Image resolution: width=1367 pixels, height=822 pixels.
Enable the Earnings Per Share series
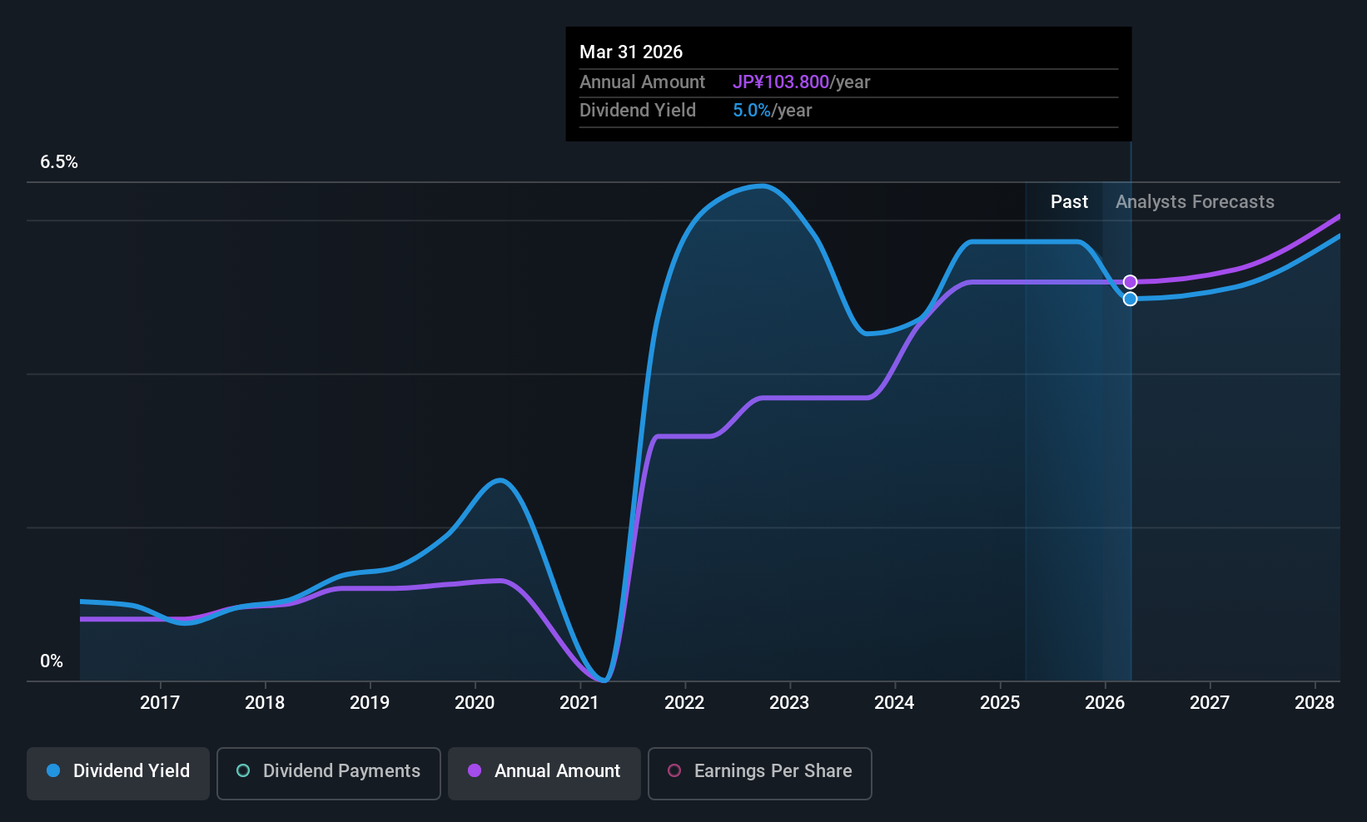tap(759, 773)
